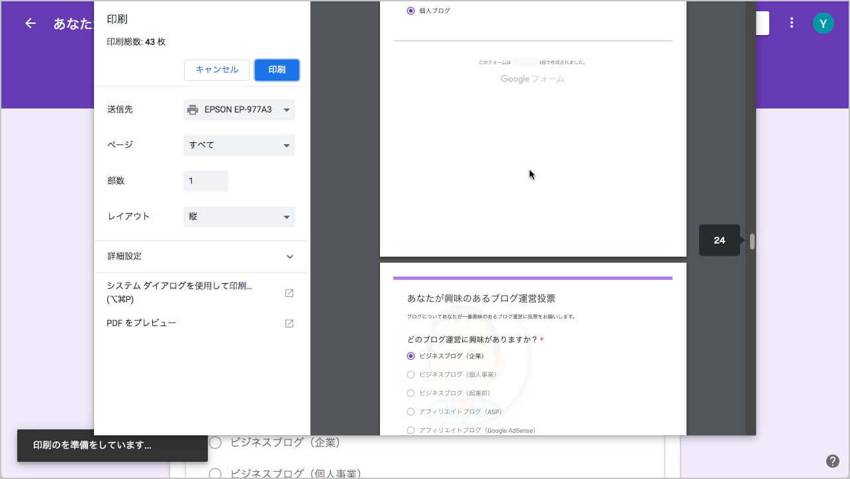Open the ページ dropdown showing すべて
This screenshot has width=850, height=479.
239,145
